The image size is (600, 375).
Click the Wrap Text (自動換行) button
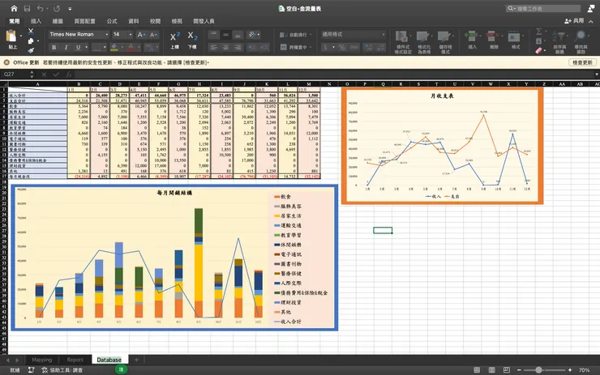(295, 35)
